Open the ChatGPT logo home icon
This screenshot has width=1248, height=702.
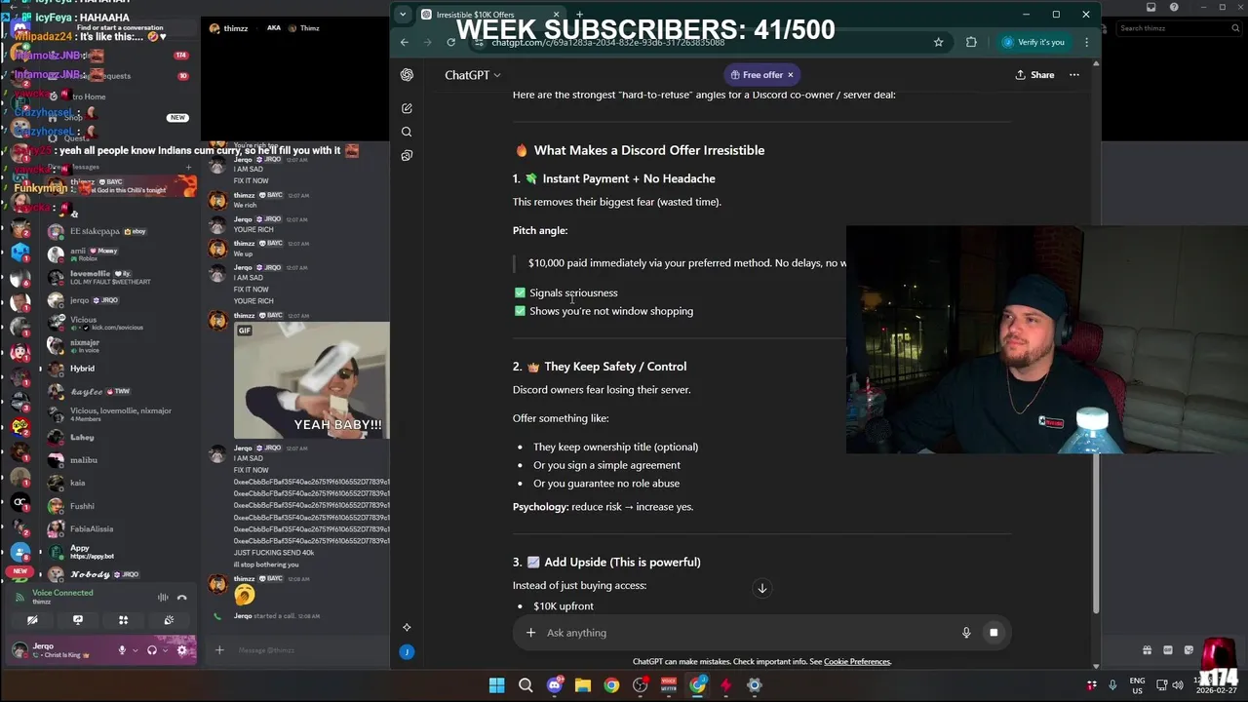click(407, 75)
